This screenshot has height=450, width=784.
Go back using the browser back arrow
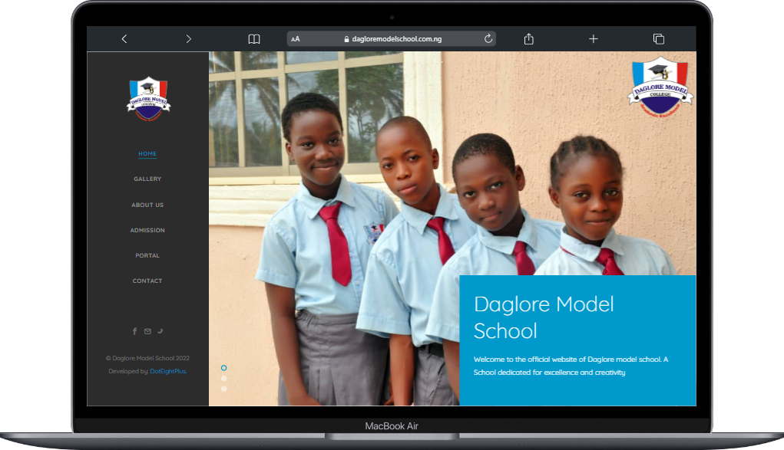pyautogui.click(x=124, y=39)
